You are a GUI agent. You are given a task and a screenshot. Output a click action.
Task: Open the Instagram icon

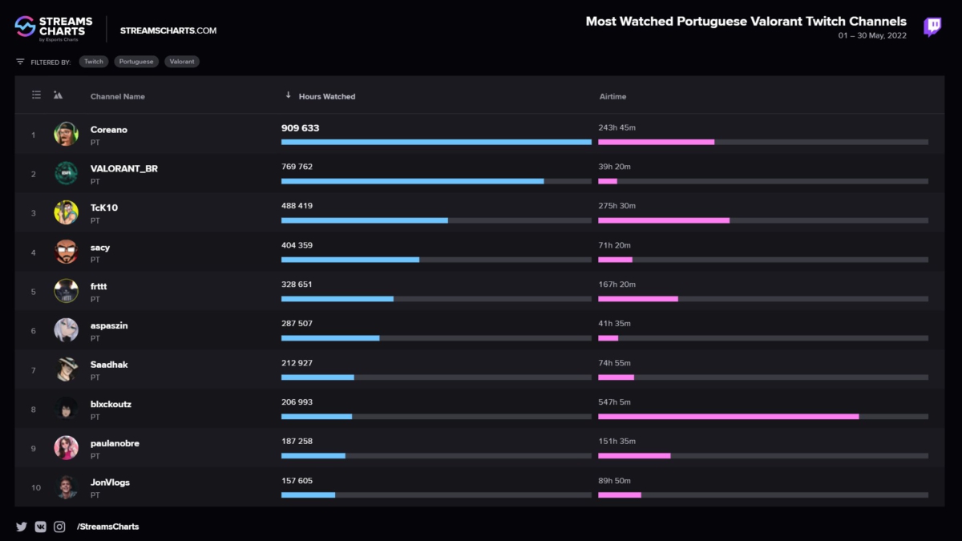[x=59, y=527]
